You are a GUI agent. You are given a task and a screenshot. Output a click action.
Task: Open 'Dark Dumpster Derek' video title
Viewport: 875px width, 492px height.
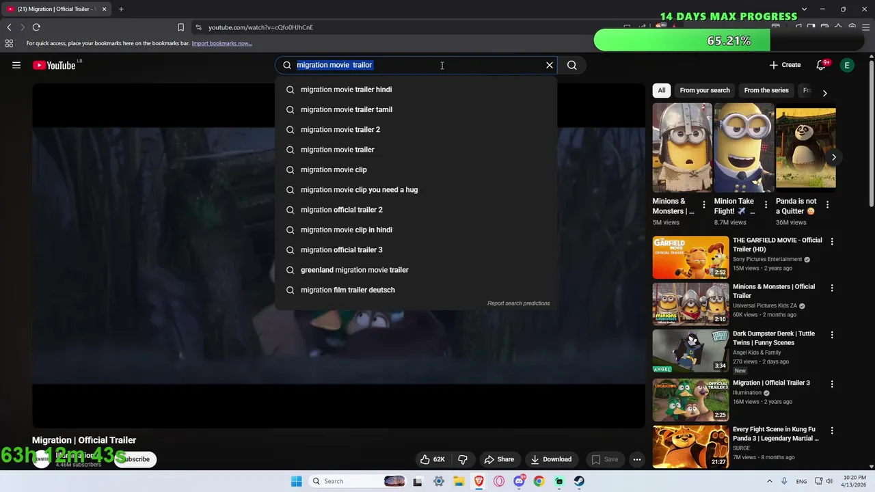[x=774, y=338]
